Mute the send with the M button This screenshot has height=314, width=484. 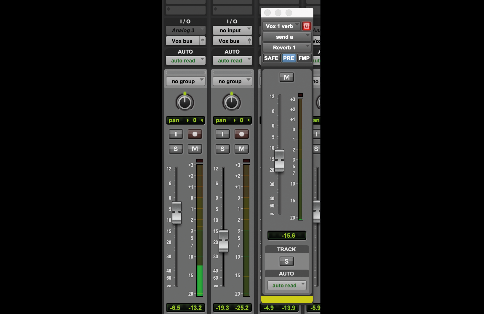coord(286,77)
